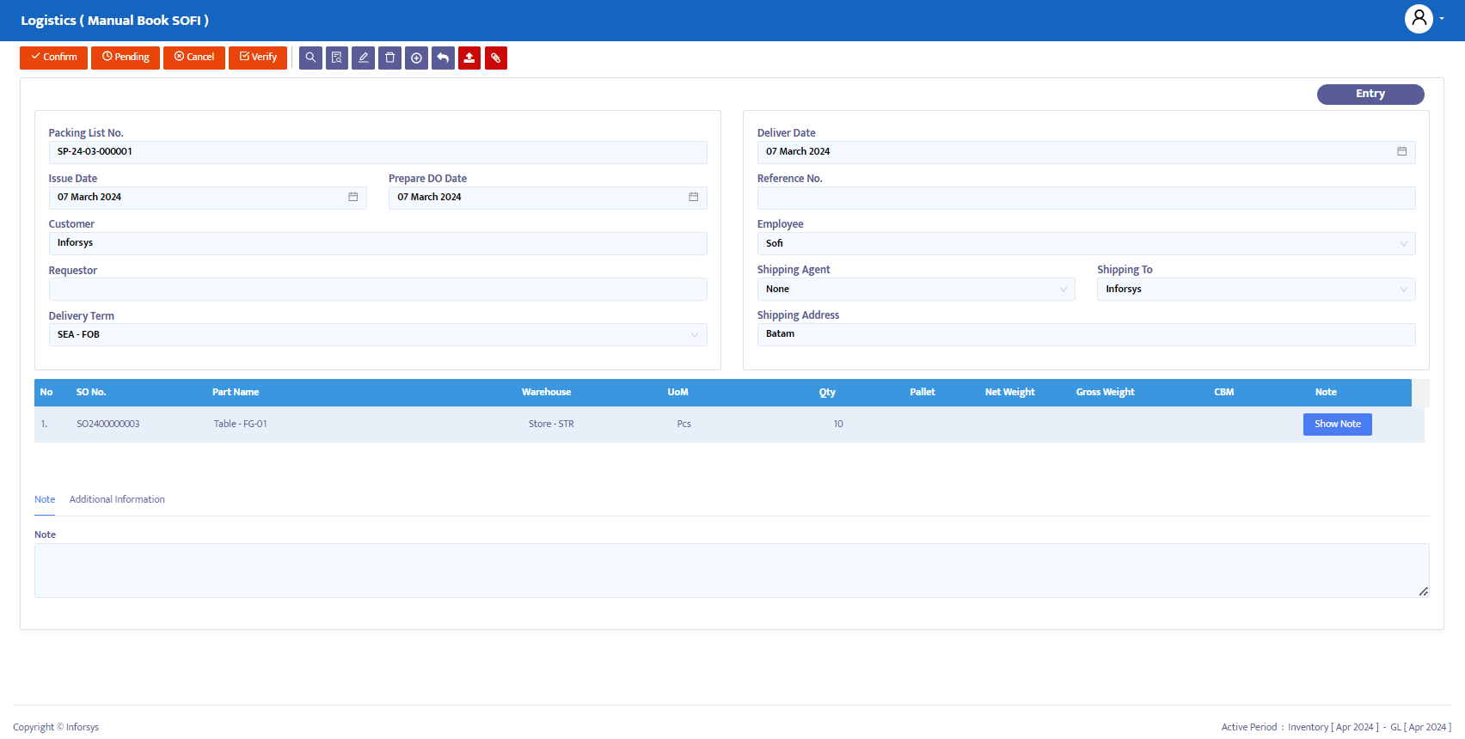Image resolution: width=1465 pixels, height=739 pixels.
Task: Click the GL [Apr 2024] period text
Action: 1421,727
